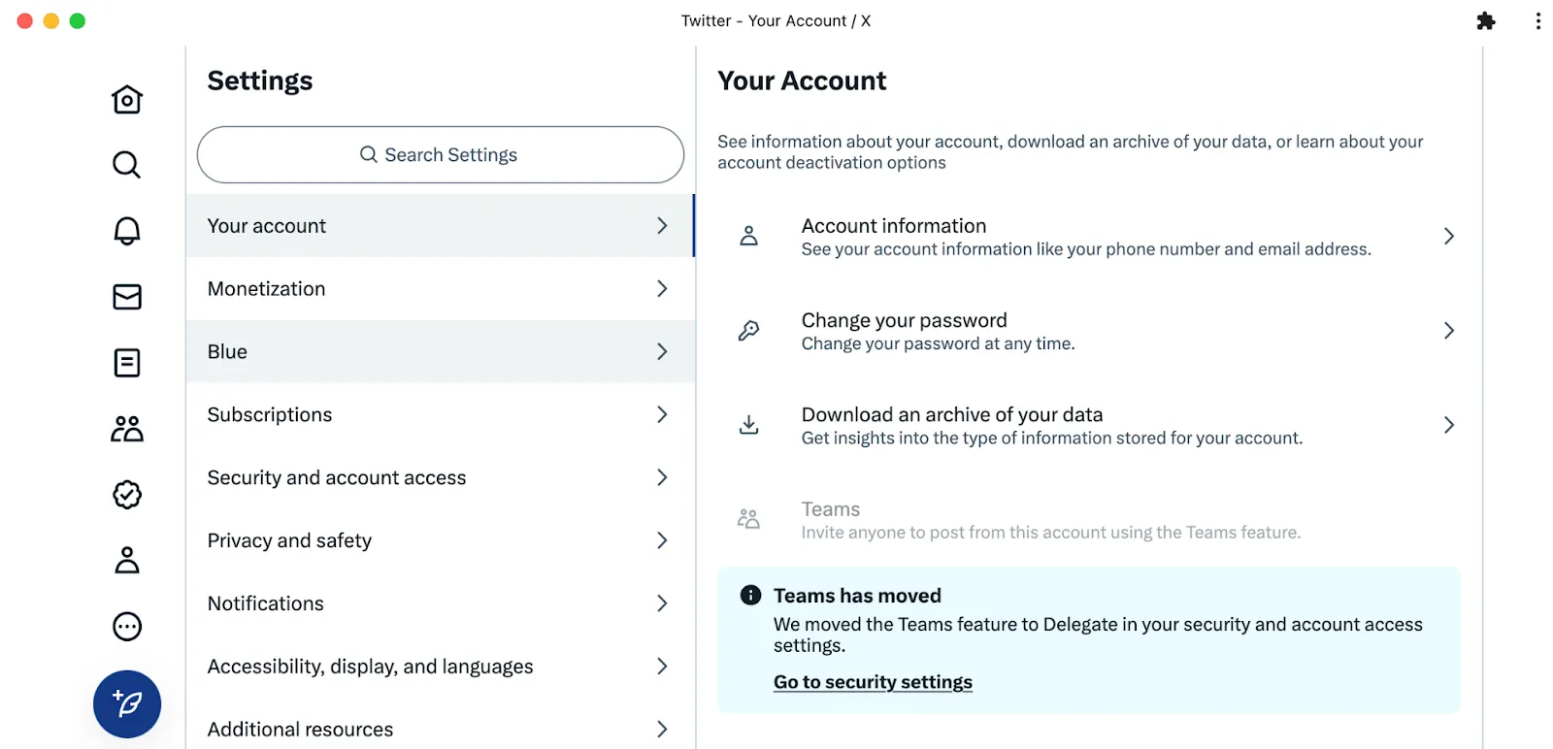The height and width of the screenshot is (749, 1553).
Task: Open Lists icon in the sidebar
Action: [127, 363]
